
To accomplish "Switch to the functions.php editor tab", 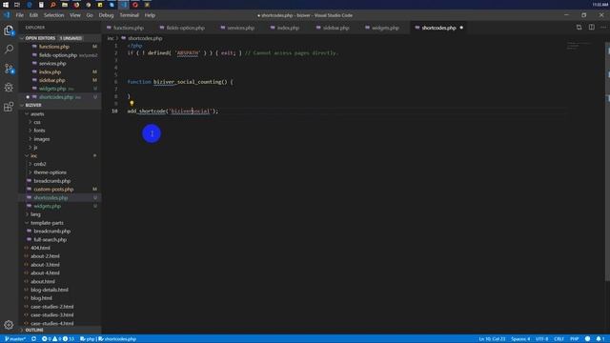I will (x=128, y=28).
